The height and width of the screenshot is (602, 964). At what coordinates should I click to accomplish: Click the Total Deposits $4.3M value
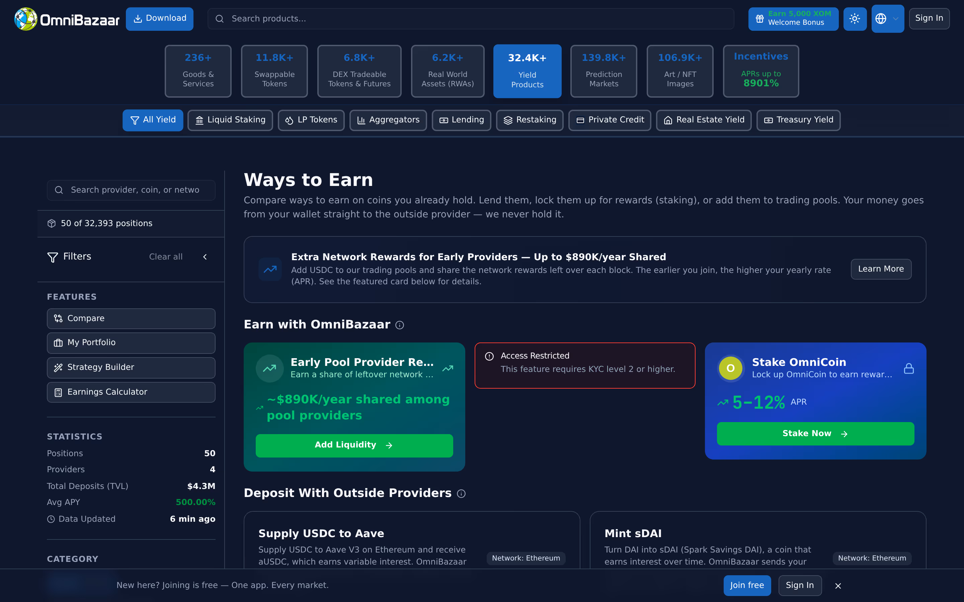201,486
